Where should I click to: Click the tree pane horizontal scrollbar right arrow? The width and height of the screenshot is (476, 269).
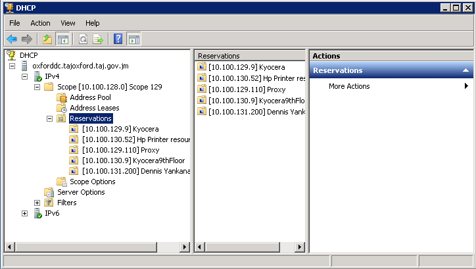click(x=184, y=247)
